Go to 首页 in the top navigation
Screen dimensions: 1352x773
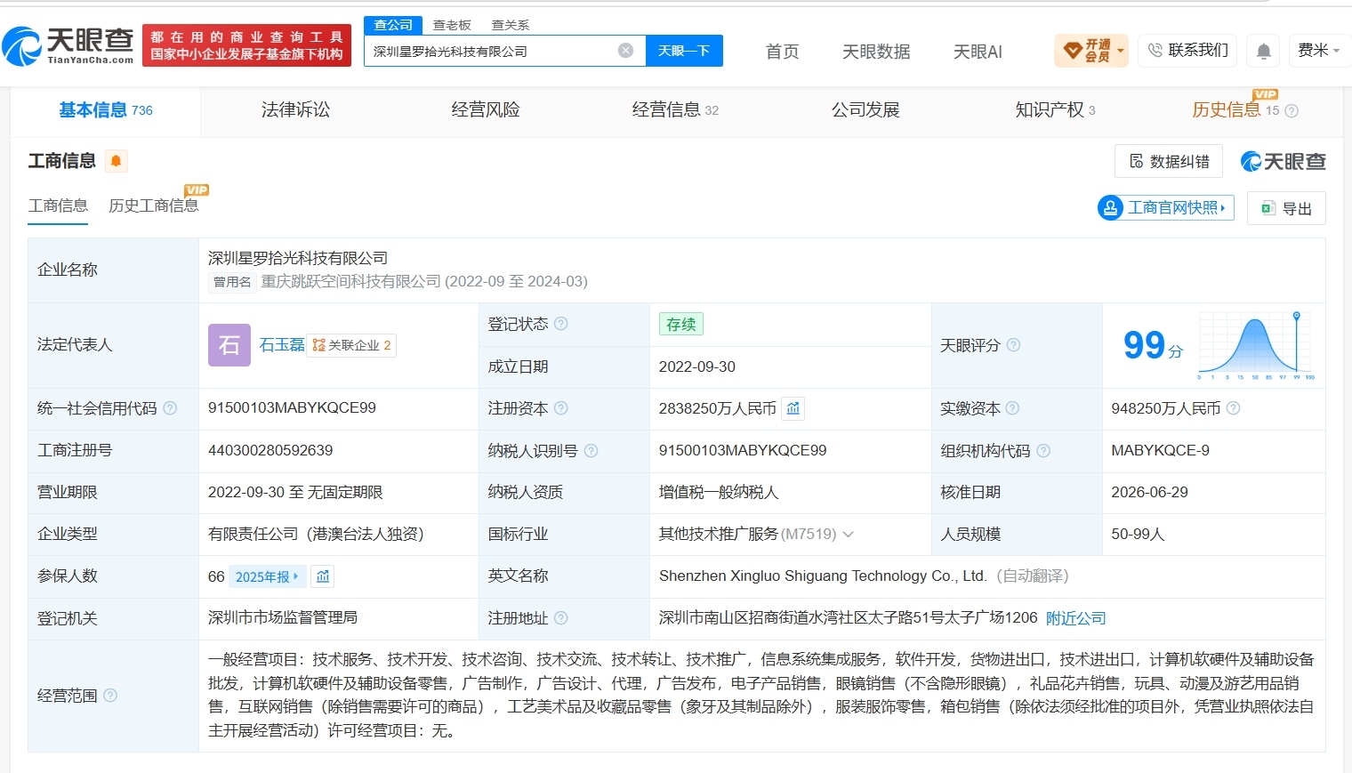point(783,52)
